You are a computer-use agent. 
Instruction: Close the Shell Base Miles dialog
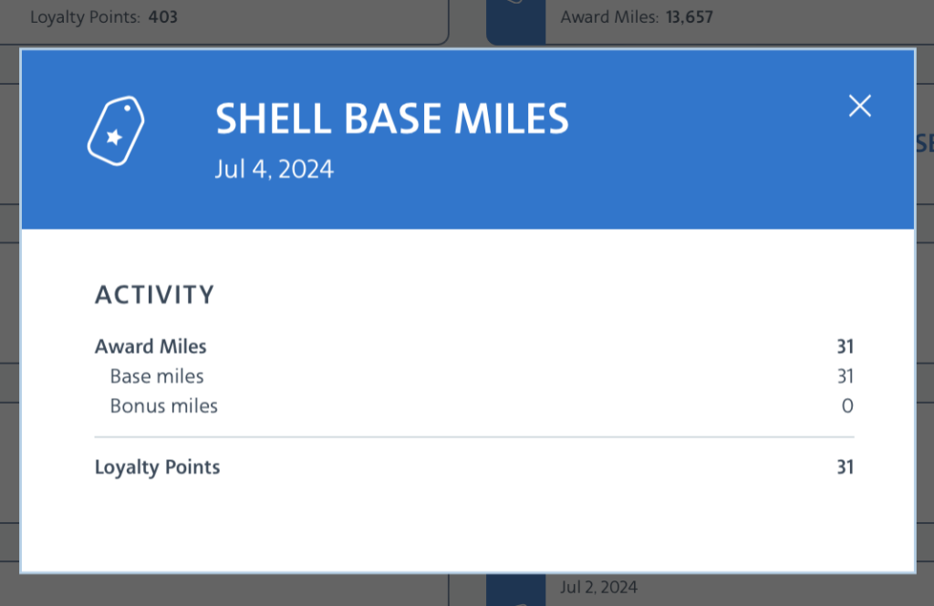click(859, 106)
